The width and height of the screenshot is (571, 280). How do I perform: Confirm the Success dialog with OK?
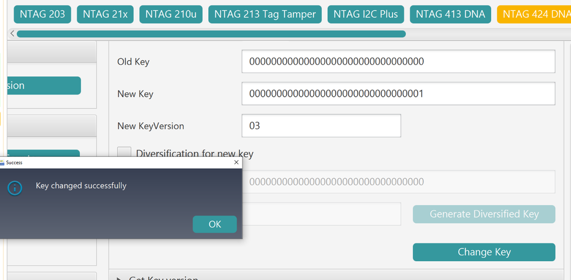tap(215, 224)
